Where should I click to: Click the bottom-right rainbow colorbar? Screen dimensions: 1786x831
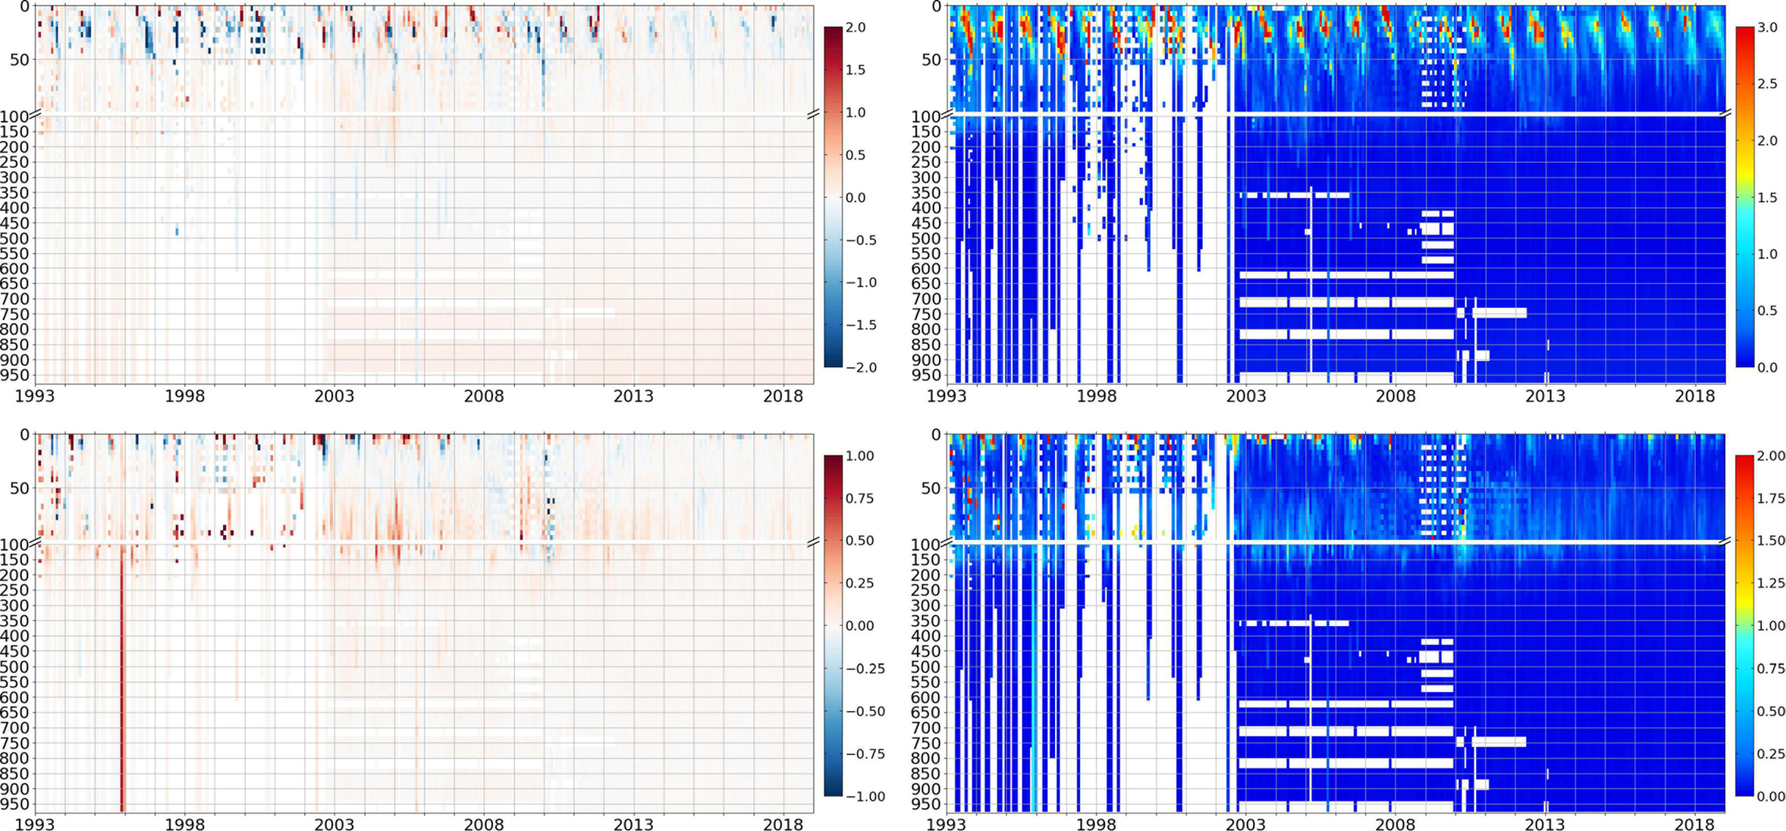pyautogui.click(x=1745, y=625)
